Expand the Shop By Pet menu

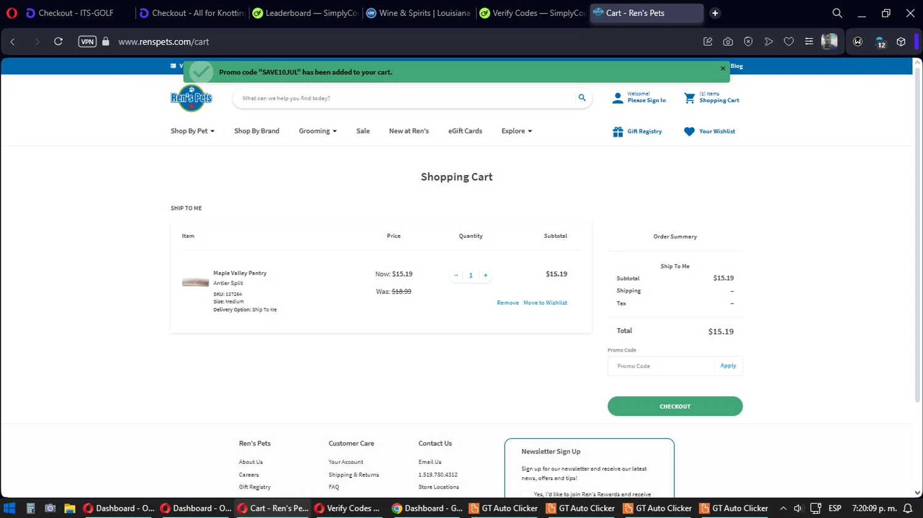coord(193,131)
